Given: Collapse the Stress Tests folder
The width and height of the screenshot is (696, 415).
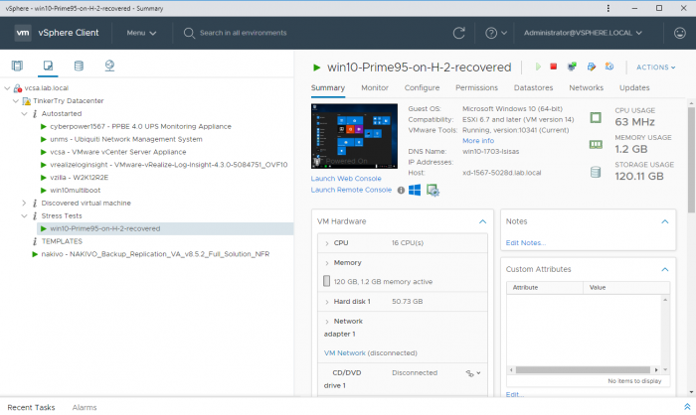Looking at the screenshot, I should click(x=24, y=215).
